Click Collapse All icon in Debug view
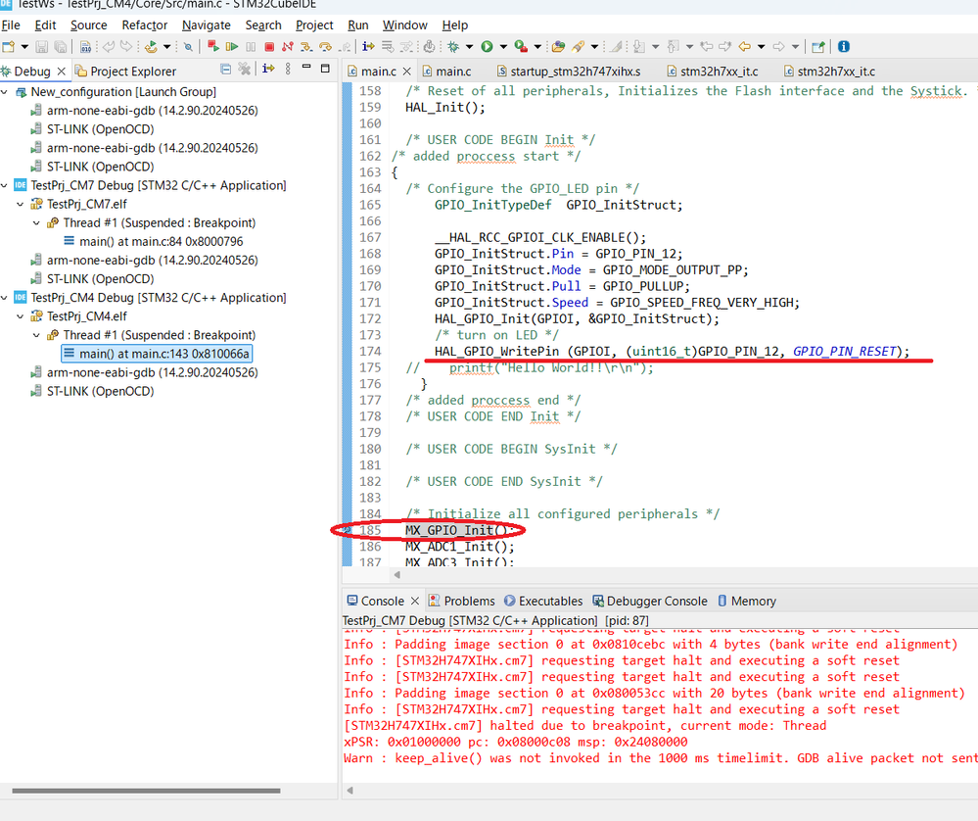978x821 pixels. click(x=226, y=70)
